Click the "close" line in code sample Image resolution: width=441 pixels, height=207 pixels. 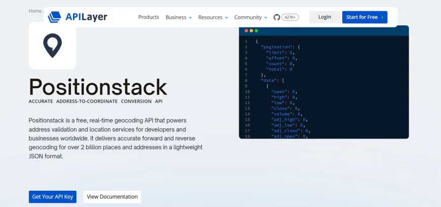(x=285, y=109)
